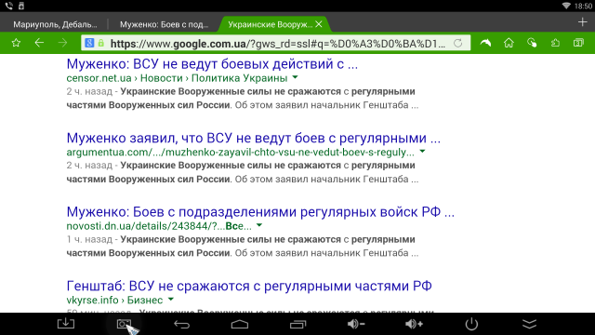Open recent apps button

click(x=297, y=324)
